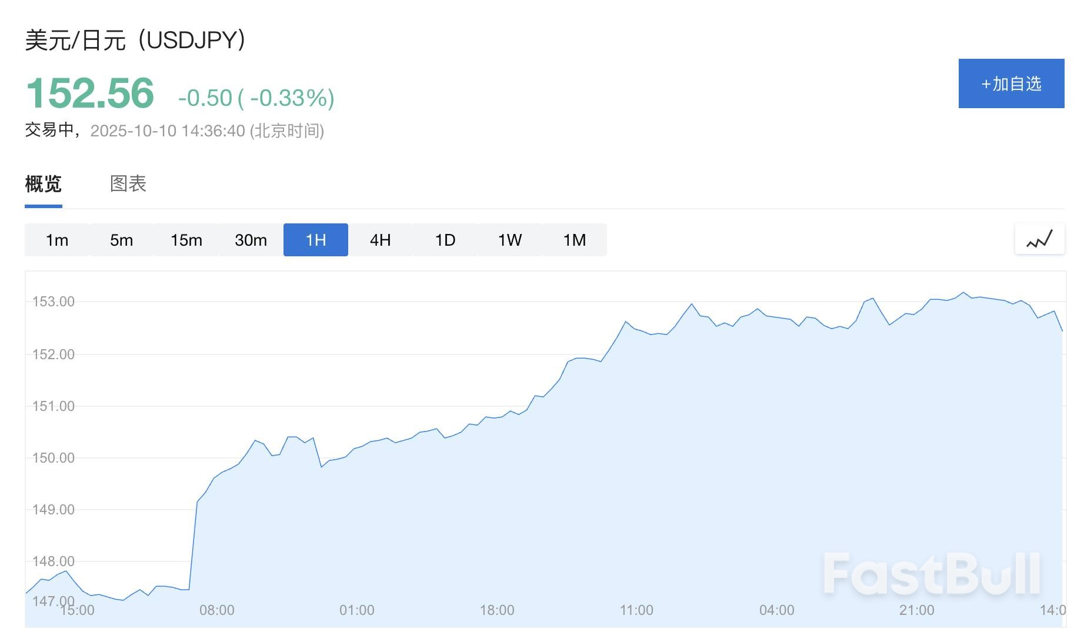Click the 153.00 price axis label
Image resolution: width=1074 pixels, height=629 pixels.
tap(54, 302)
